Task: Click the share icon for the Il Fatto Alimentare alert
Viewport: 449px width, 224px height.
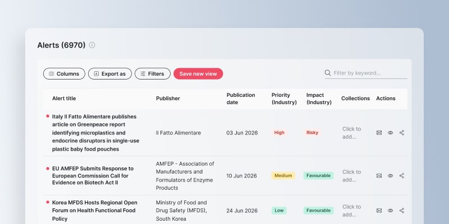Action: point(402,133)
